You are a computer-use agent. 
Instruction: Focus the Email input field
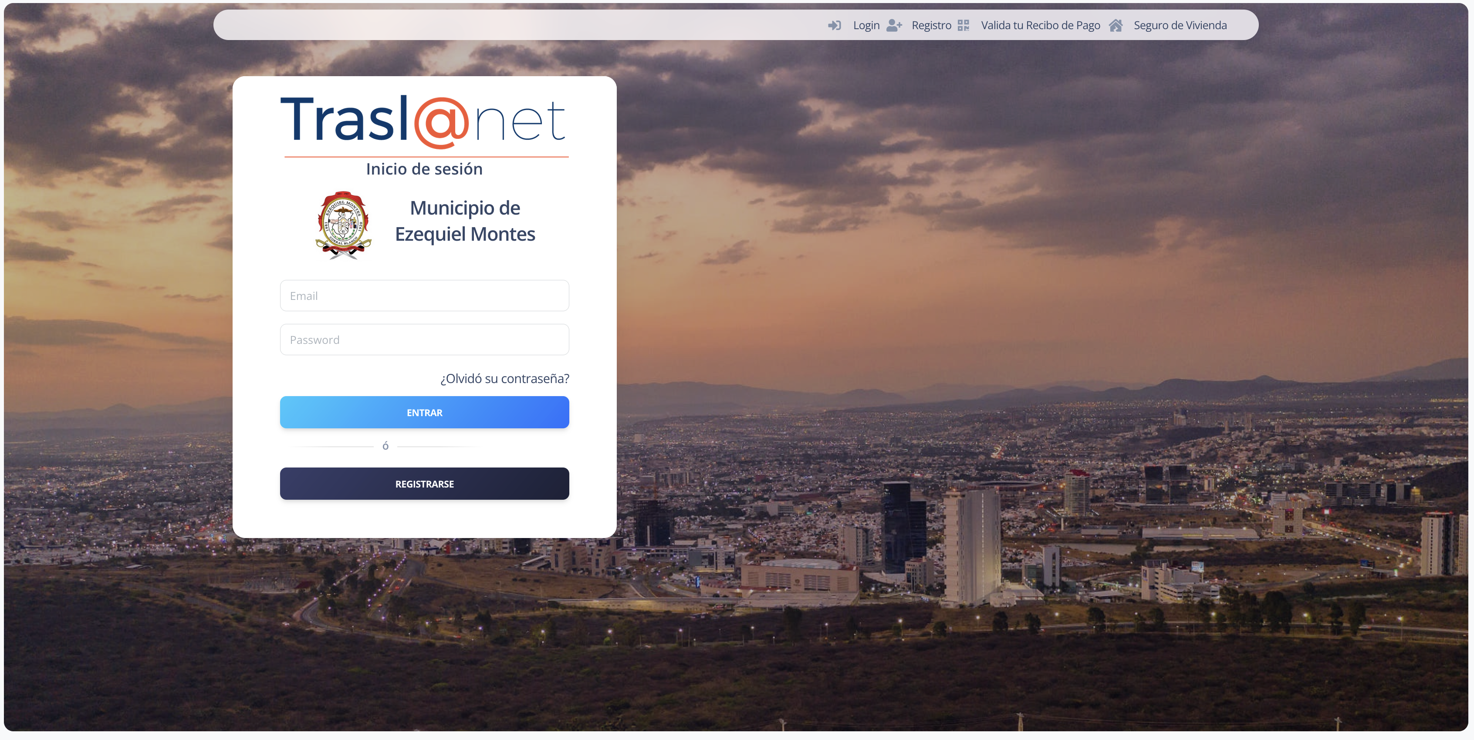[425, 296]
